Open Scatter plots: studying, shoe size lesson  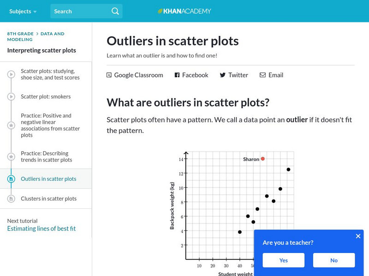click(50, 75)
